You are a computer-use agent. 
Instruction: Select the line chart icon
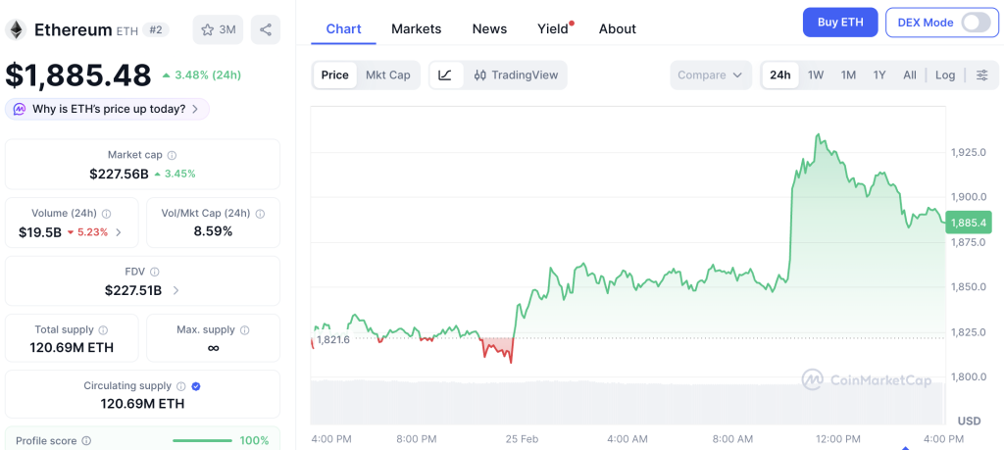(446, 75)
